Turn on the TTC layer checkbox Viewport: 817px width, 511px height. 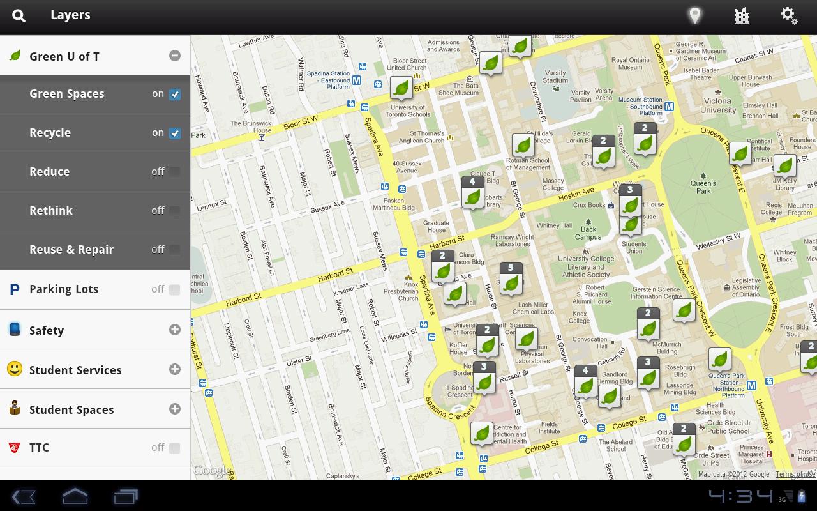[175, 448]
